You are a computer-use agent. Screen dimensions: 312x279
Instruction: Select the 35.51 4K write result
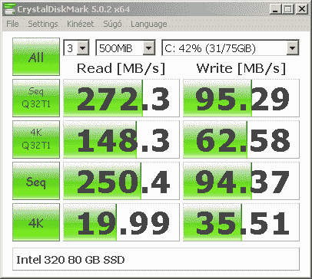[241, 222]
